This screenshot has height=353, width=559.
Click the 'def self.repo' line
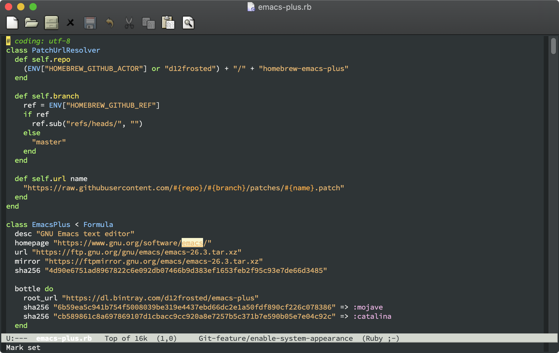(x=43, y=59)
